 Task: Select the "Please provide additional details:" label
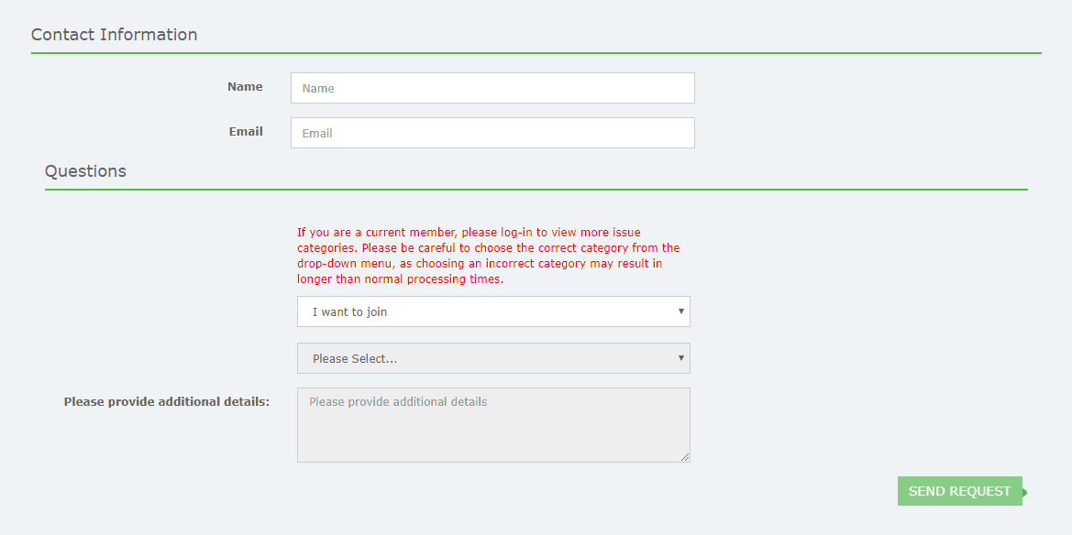pos(166,402)
